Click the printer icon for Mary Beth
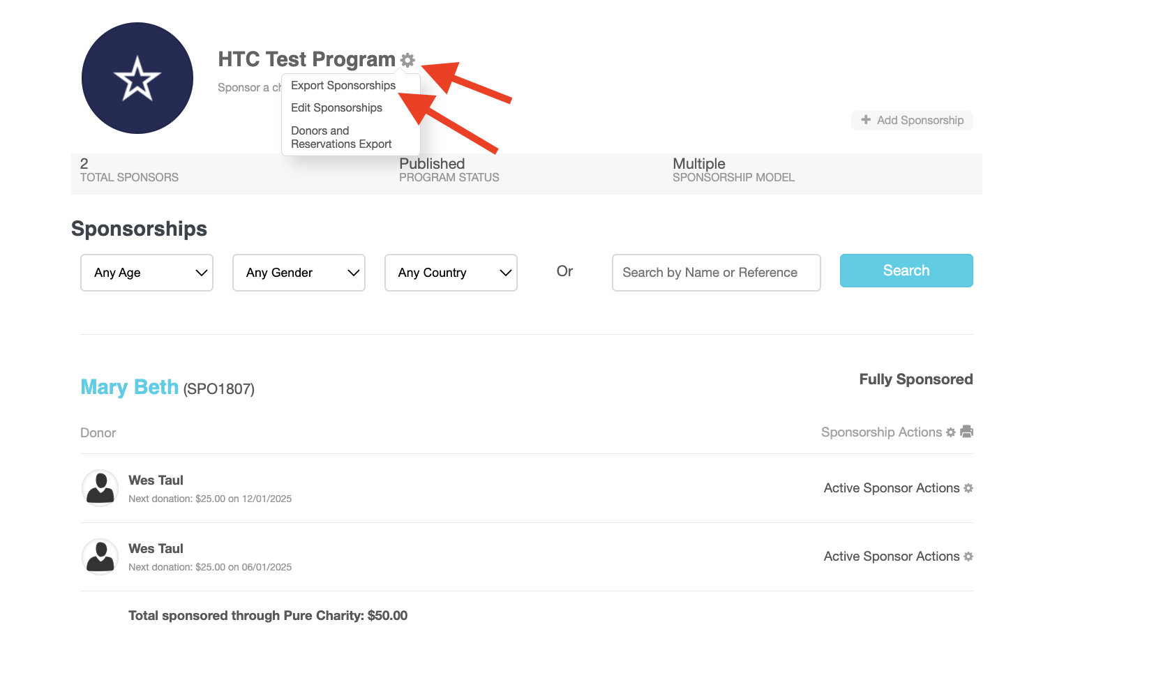The height and width of the screenshot is (696, 1154). 966,432
